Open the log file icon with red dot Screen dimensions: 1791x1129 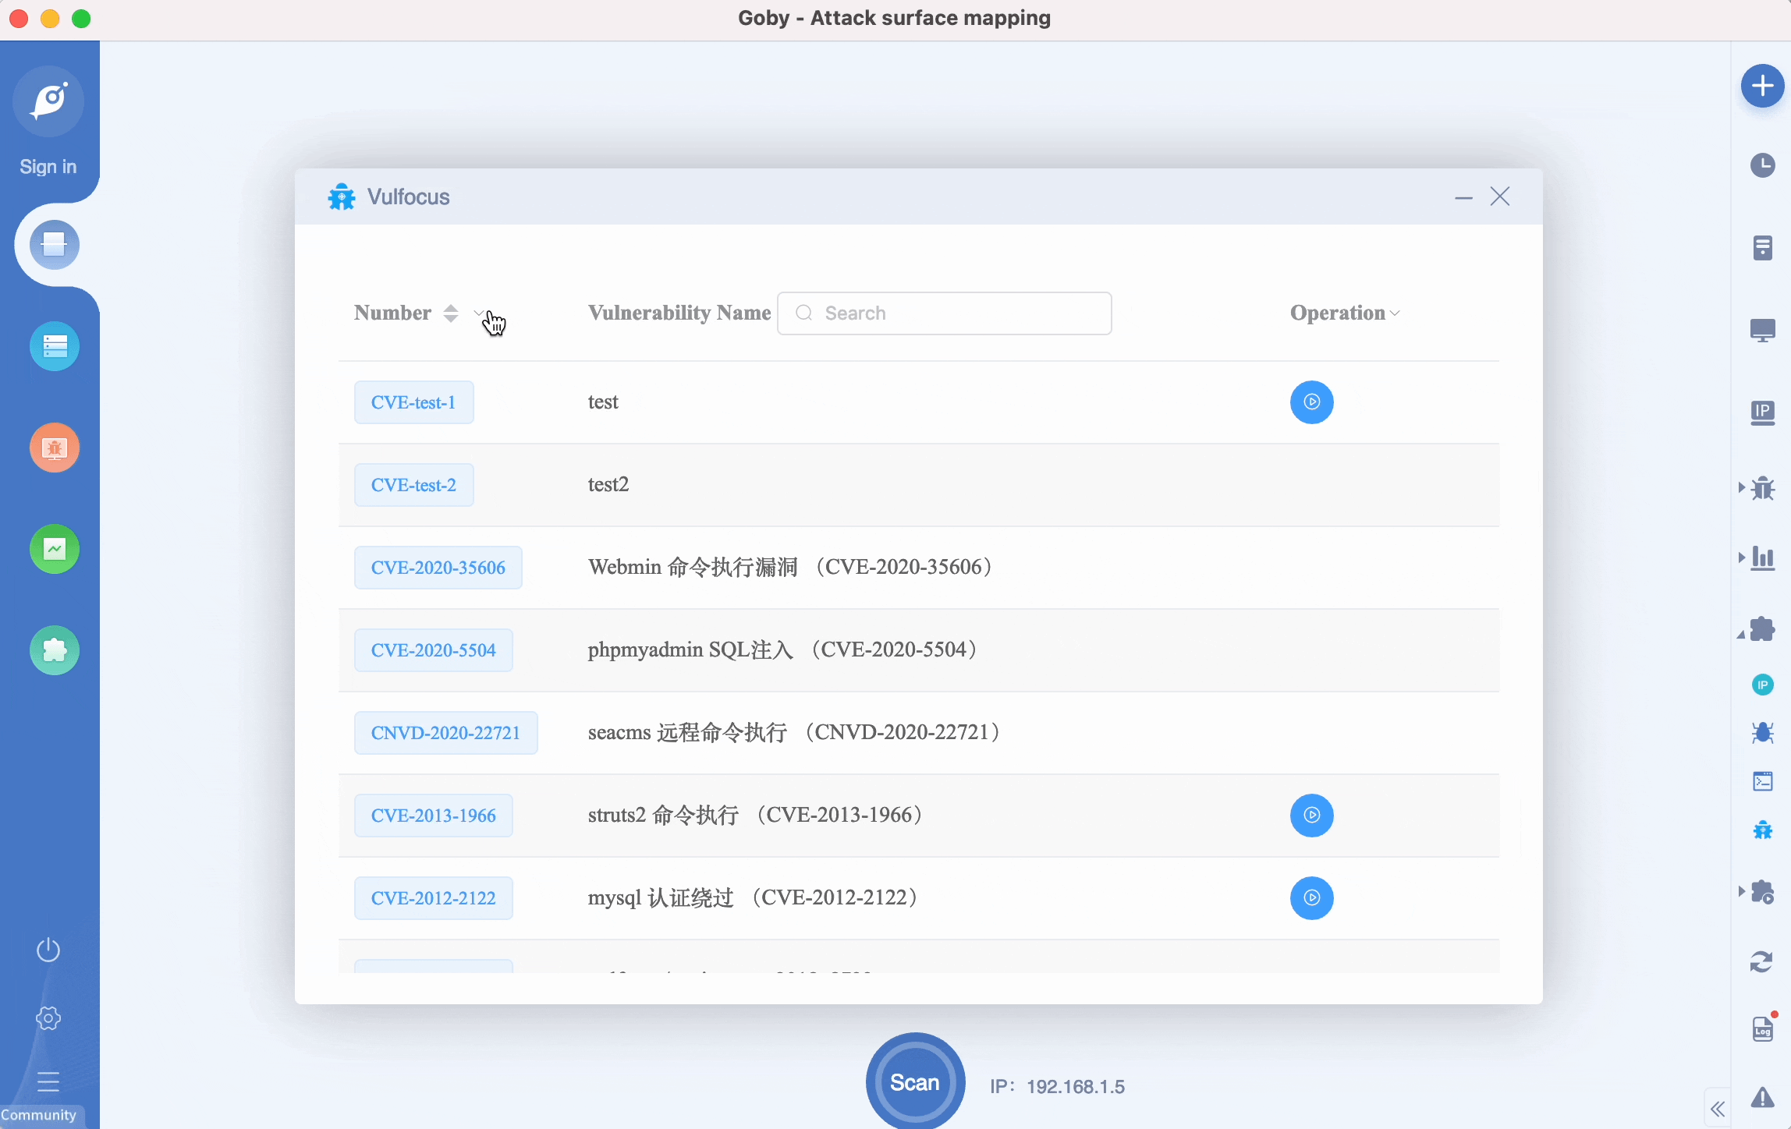(x=1762, y=1029)
